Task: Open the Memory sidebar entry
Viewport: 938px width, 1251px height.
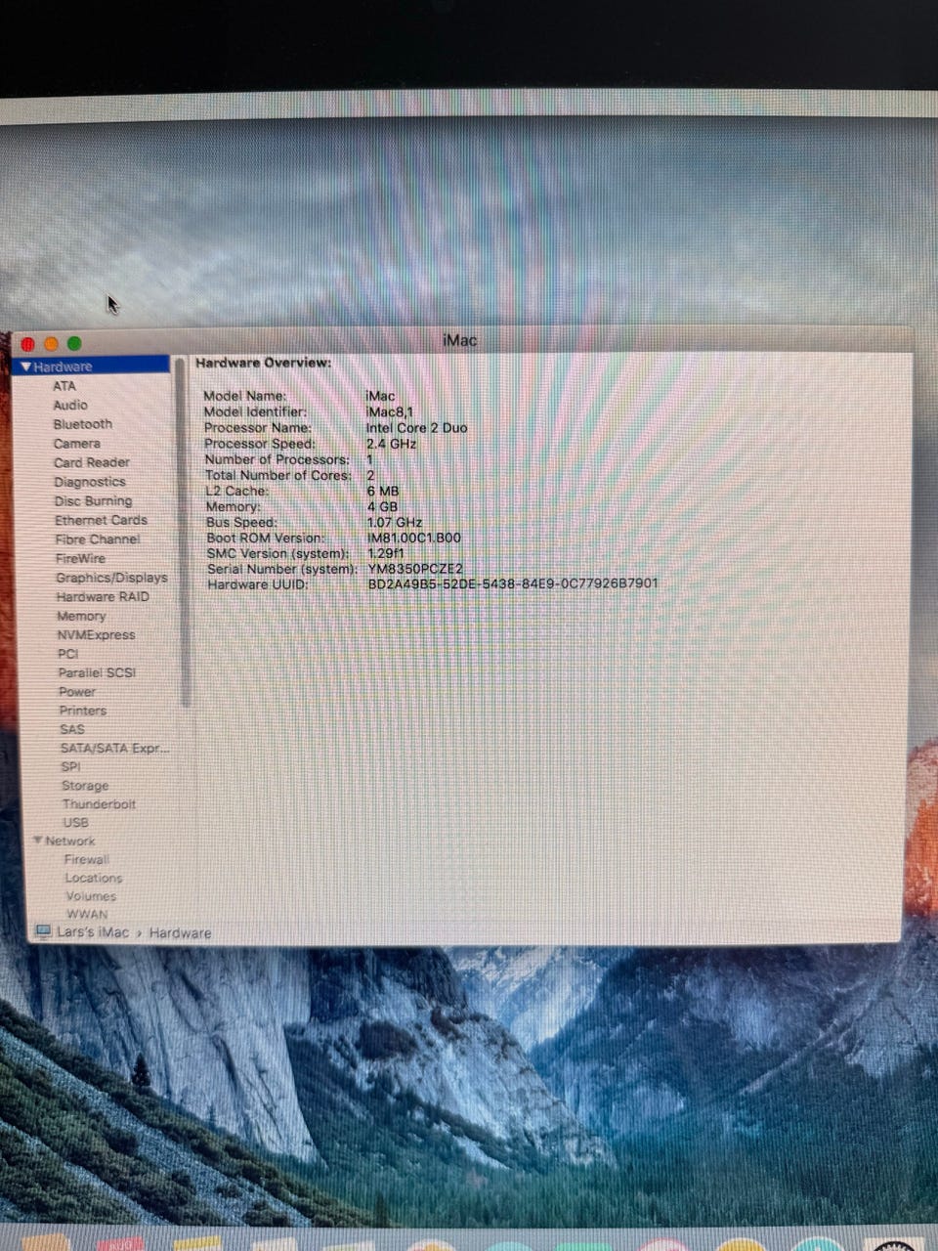Action: pyautogui.click(x=81, y=616)
